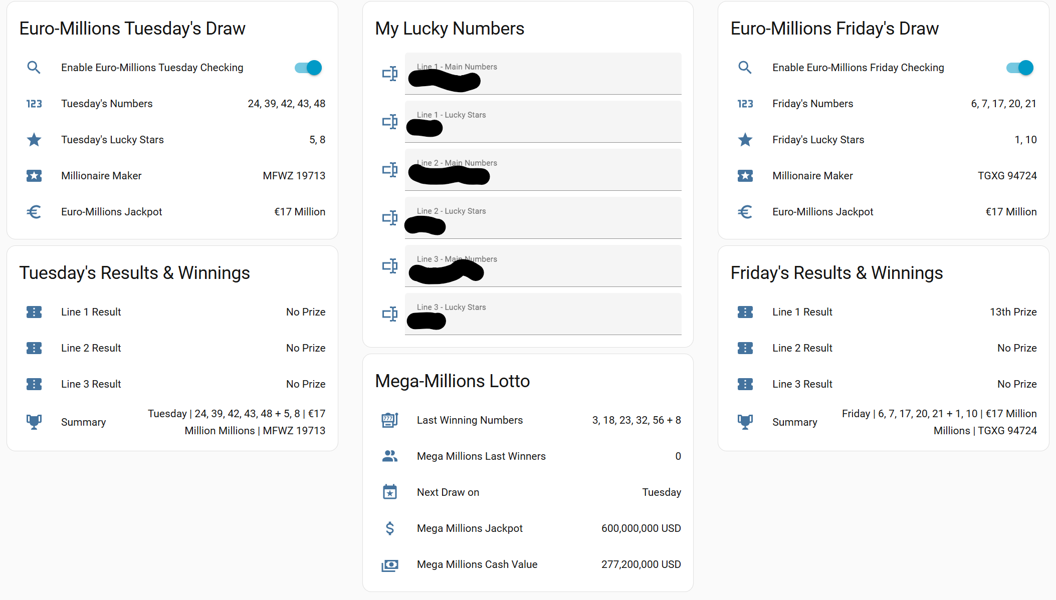This screenshot has height=600, width=1056.
Task: Toggle Euro-Millions Tuesday Checking switch
Action: click(x=308, y=68)
